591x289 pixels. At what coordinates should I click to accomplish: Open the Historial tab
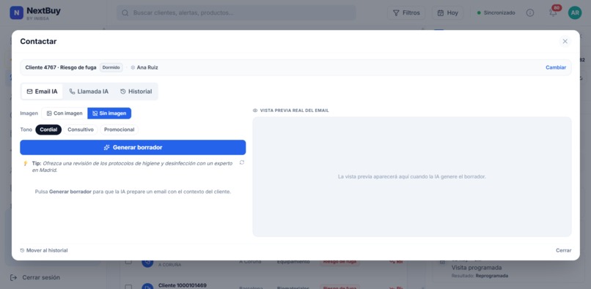point(136,91)
